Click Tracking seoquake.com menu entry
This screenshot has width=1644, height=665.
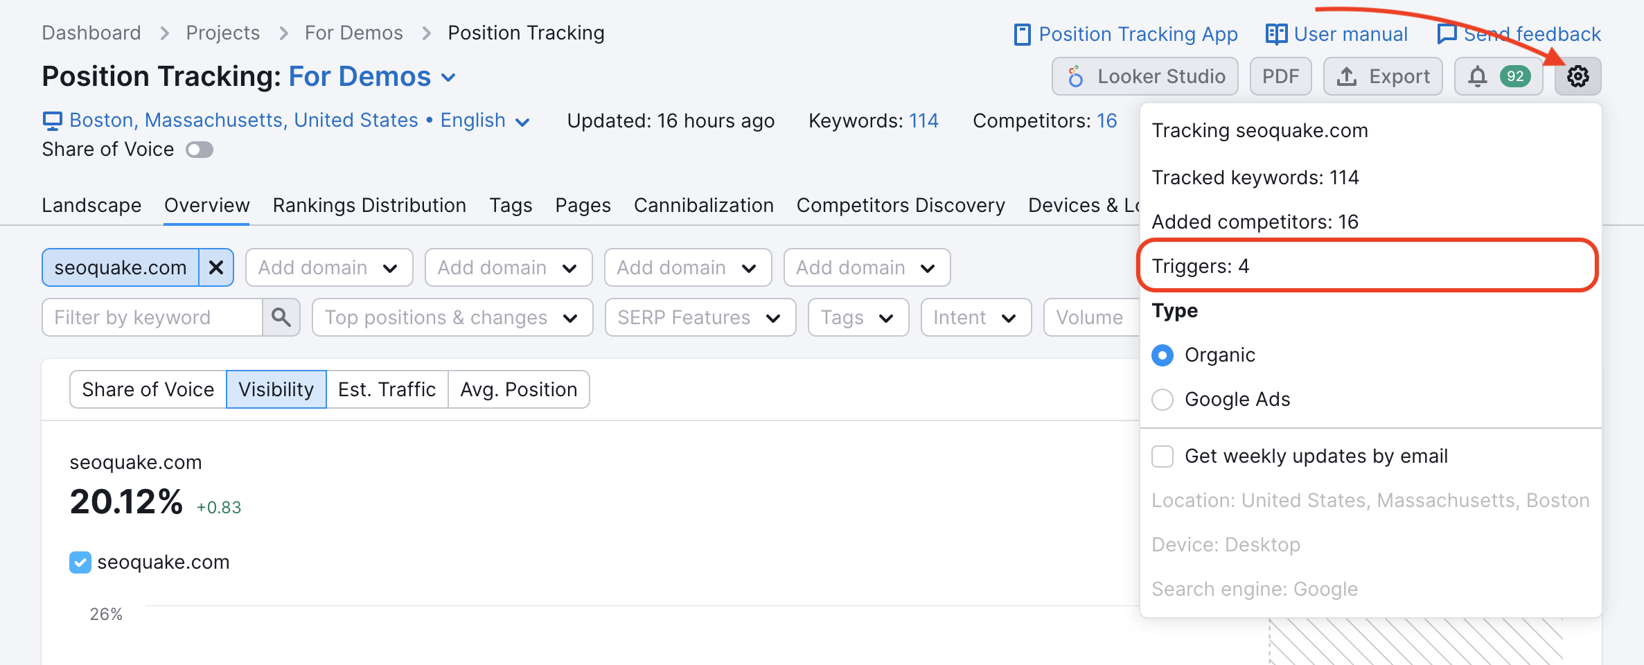(x=1259, y=130)
